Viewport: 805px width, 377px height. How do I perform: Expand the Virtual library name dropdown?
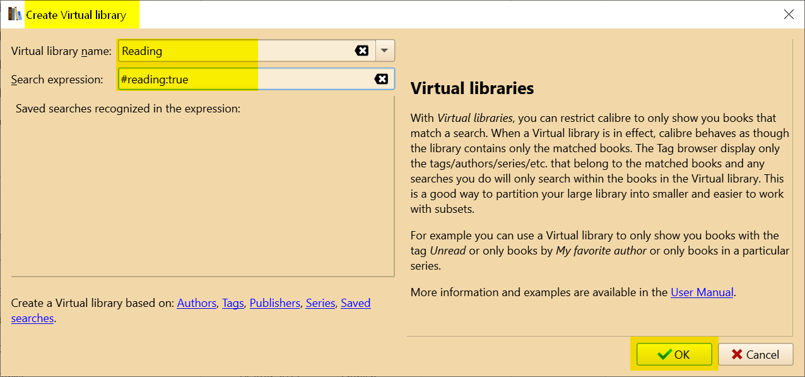coord(385,51)
